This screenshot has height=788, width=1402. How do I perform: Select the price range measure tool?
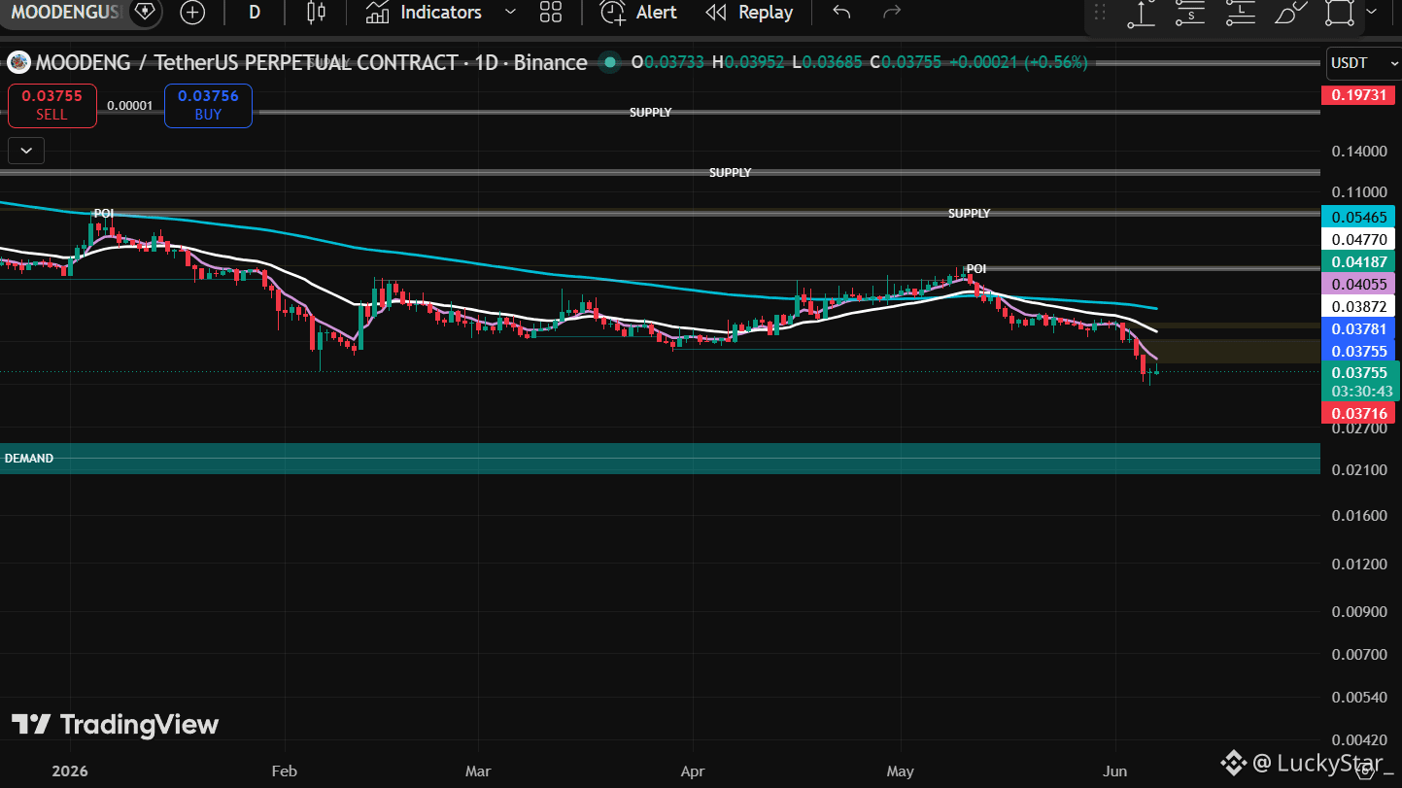point(1141,13)
